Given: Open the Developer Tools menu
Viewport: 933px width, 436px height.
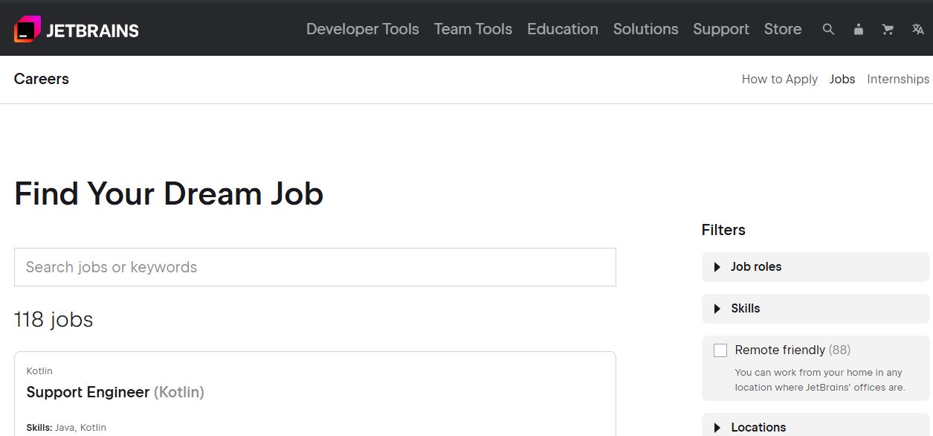Looking at the screenshot, I should tap(363, 29).
